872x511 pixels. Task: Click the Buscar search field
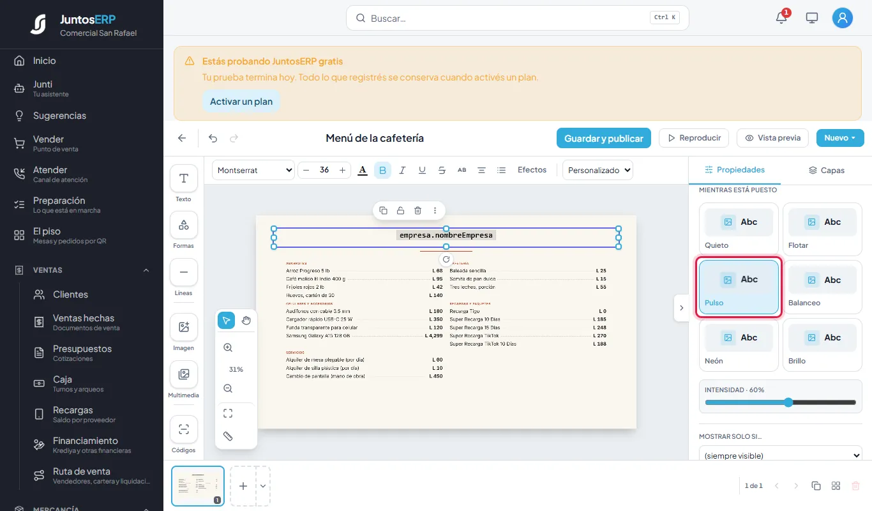click(x=518, y=18)
